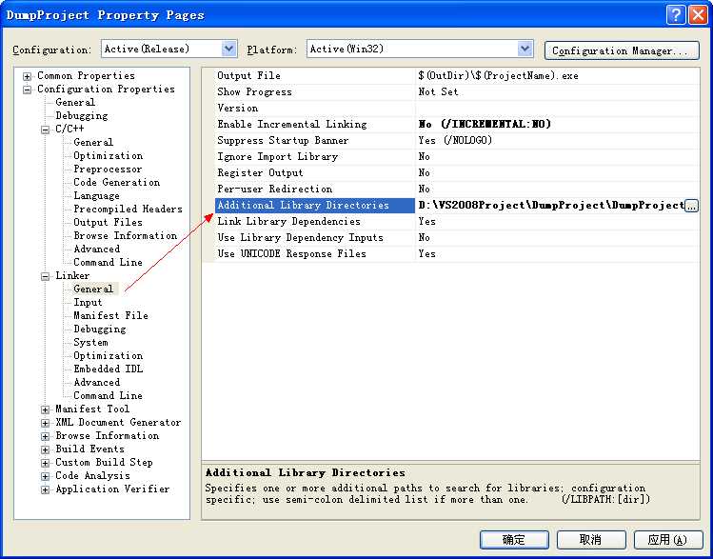Open the Preprocessor page
This screenshot has width=713, height=559.
[x=108, y=169]
